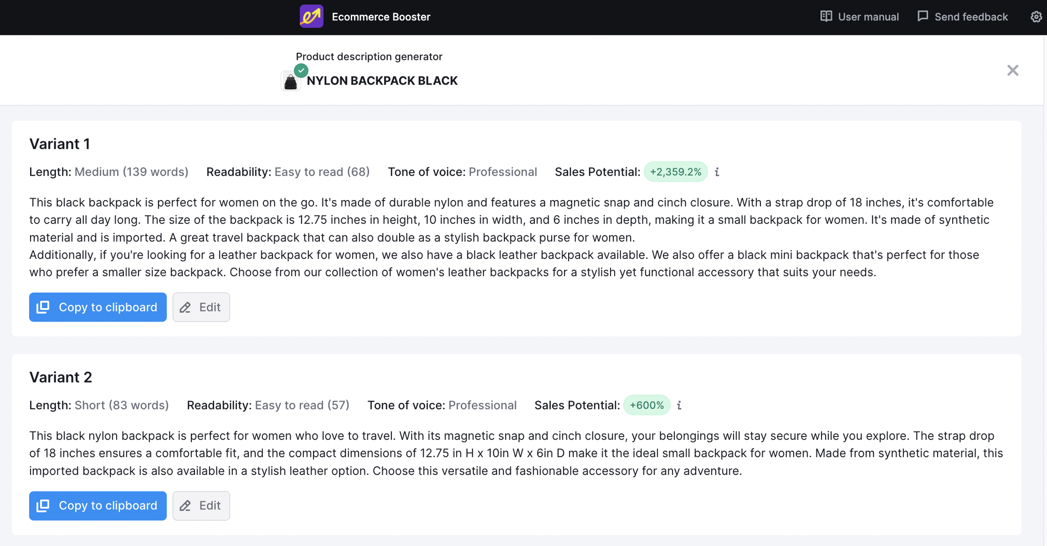1047x546 pixels.
Task: Click the info icon beside Variant 2 Sales Potential
Action: (679, 405)
